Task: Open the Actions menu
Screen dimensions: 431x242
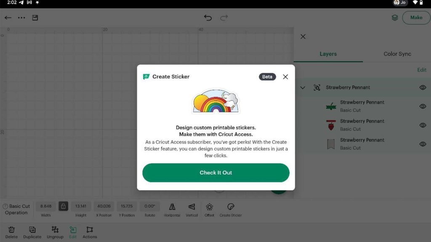Action: pos(90,232)
